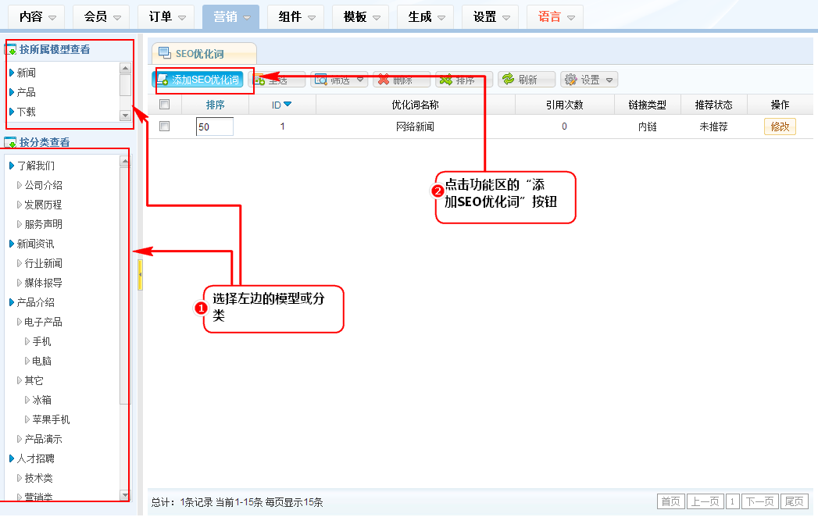This screenshot has width=818, height=517.
Task: Check the checkbox for the 网络新闻 row
Action: coord(164,126)
